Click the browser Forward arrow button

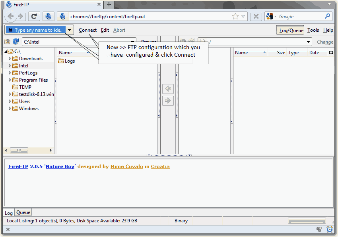(21, 16)
